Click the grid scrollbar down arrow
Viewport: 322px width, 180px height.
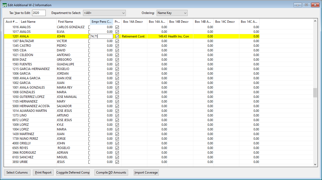[x=315, y=164]
